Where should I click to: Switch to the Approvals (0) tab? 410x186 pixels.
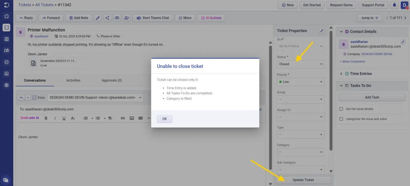112,80
